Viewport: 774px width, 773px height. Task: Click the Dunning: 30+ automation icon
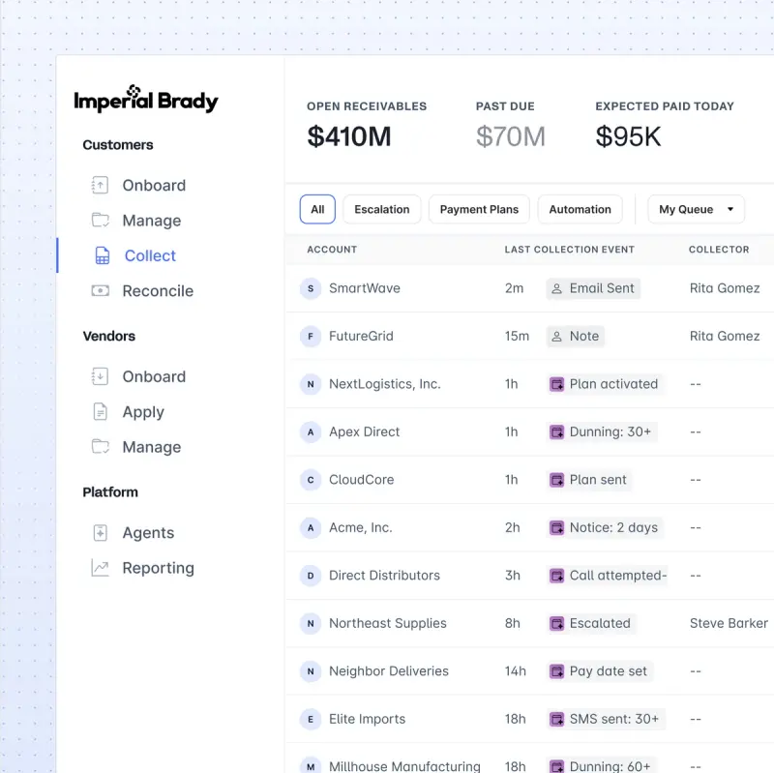pyautogui.click(x=557, y=431)
